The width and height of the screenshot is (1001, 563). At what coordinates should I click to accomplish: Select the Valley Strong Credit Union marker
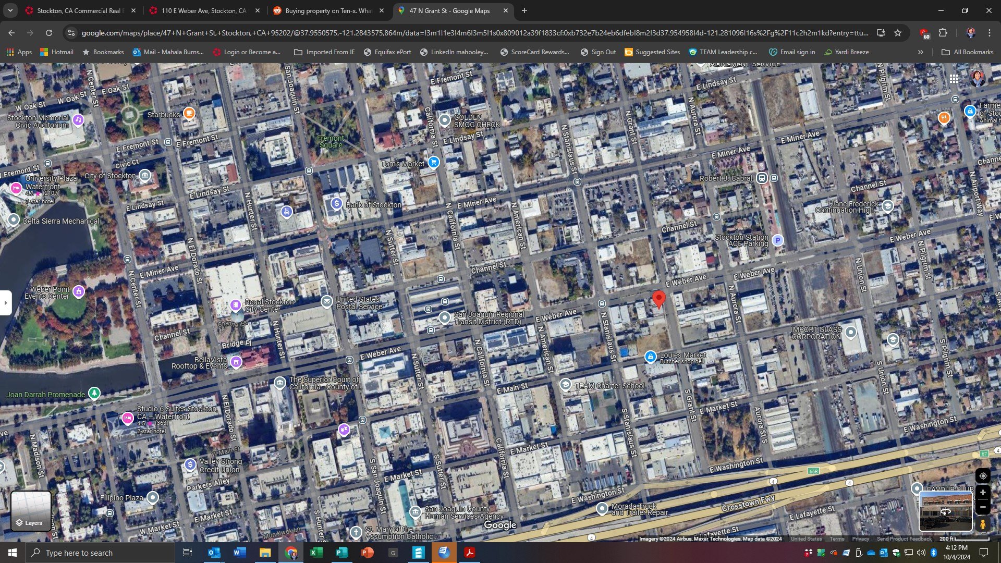click(x=190, y=464)
